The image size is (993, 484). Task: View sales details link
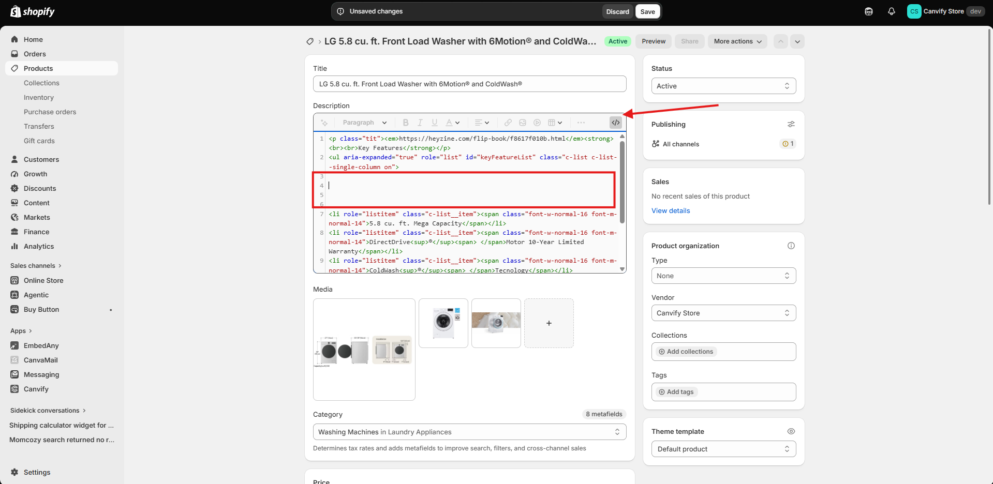click(x=671, y=210)
